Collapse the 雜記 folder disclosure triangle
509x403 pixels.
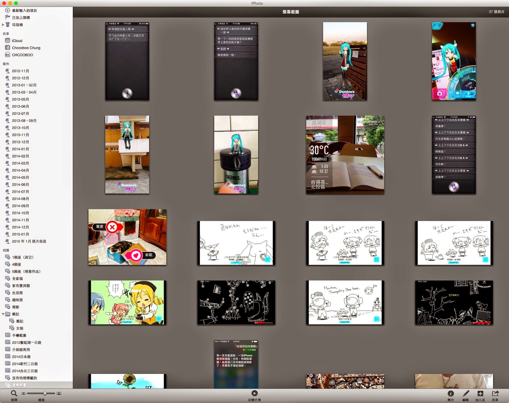click(3, 314)
